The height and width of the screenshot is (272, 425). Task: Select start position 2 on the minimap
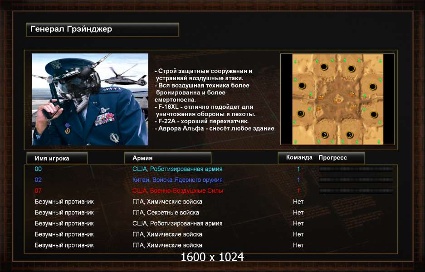(x=325, y=135)
